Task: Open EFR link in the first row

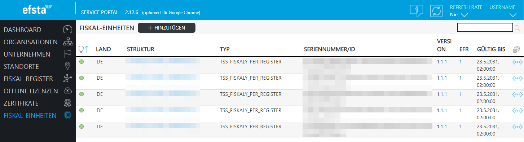Action: (461, 62)
